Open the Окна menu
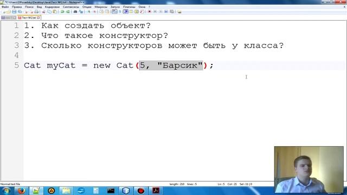 coord(142,7)
